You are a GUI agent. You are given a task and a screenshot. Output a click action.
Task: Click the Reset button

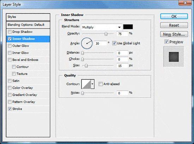coord(174,25)
